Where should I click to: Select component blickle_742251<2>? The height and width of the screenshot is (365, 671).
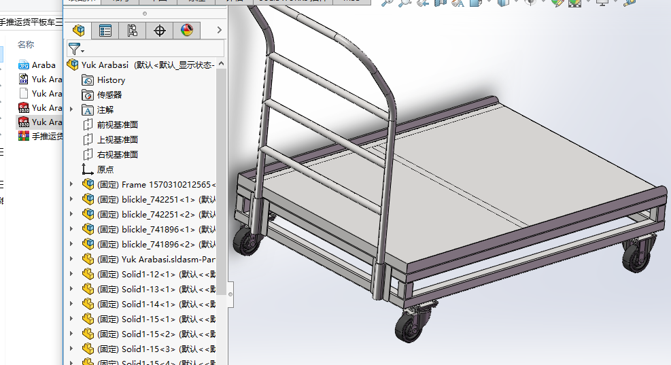(148, 215)
